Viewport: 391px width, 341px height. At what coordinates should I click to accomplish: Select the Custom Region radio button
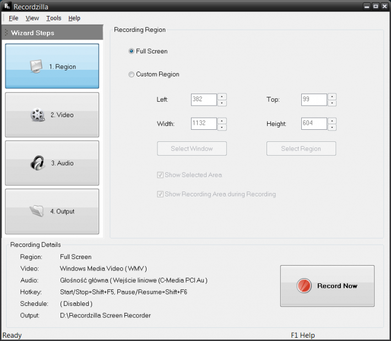coord(131,74)
